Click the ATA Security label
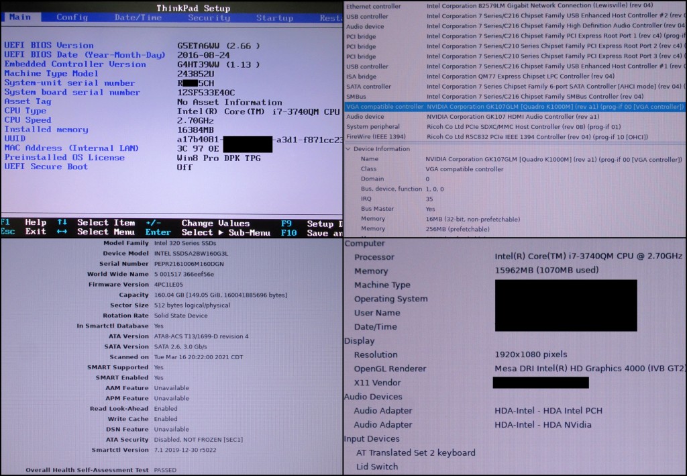 [x=127, y=440]
